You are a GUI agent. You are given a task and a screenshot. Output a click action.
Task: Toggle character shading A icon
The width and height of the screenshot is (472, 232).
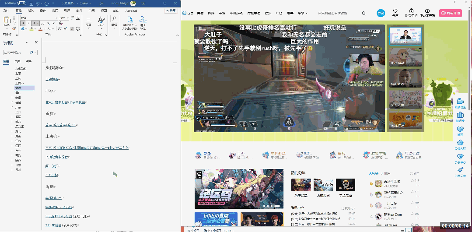72,28
